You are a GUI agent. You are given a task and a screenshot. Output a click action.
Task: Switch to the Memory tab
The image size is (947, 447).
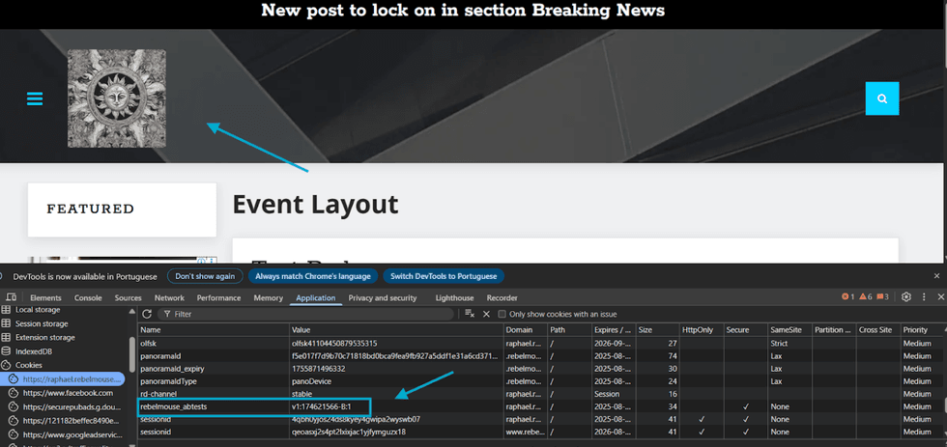269,298
